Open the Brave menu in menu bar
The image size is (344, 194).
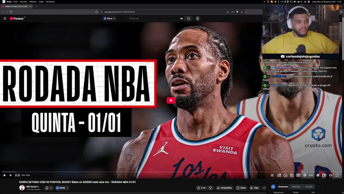point(9,2)
